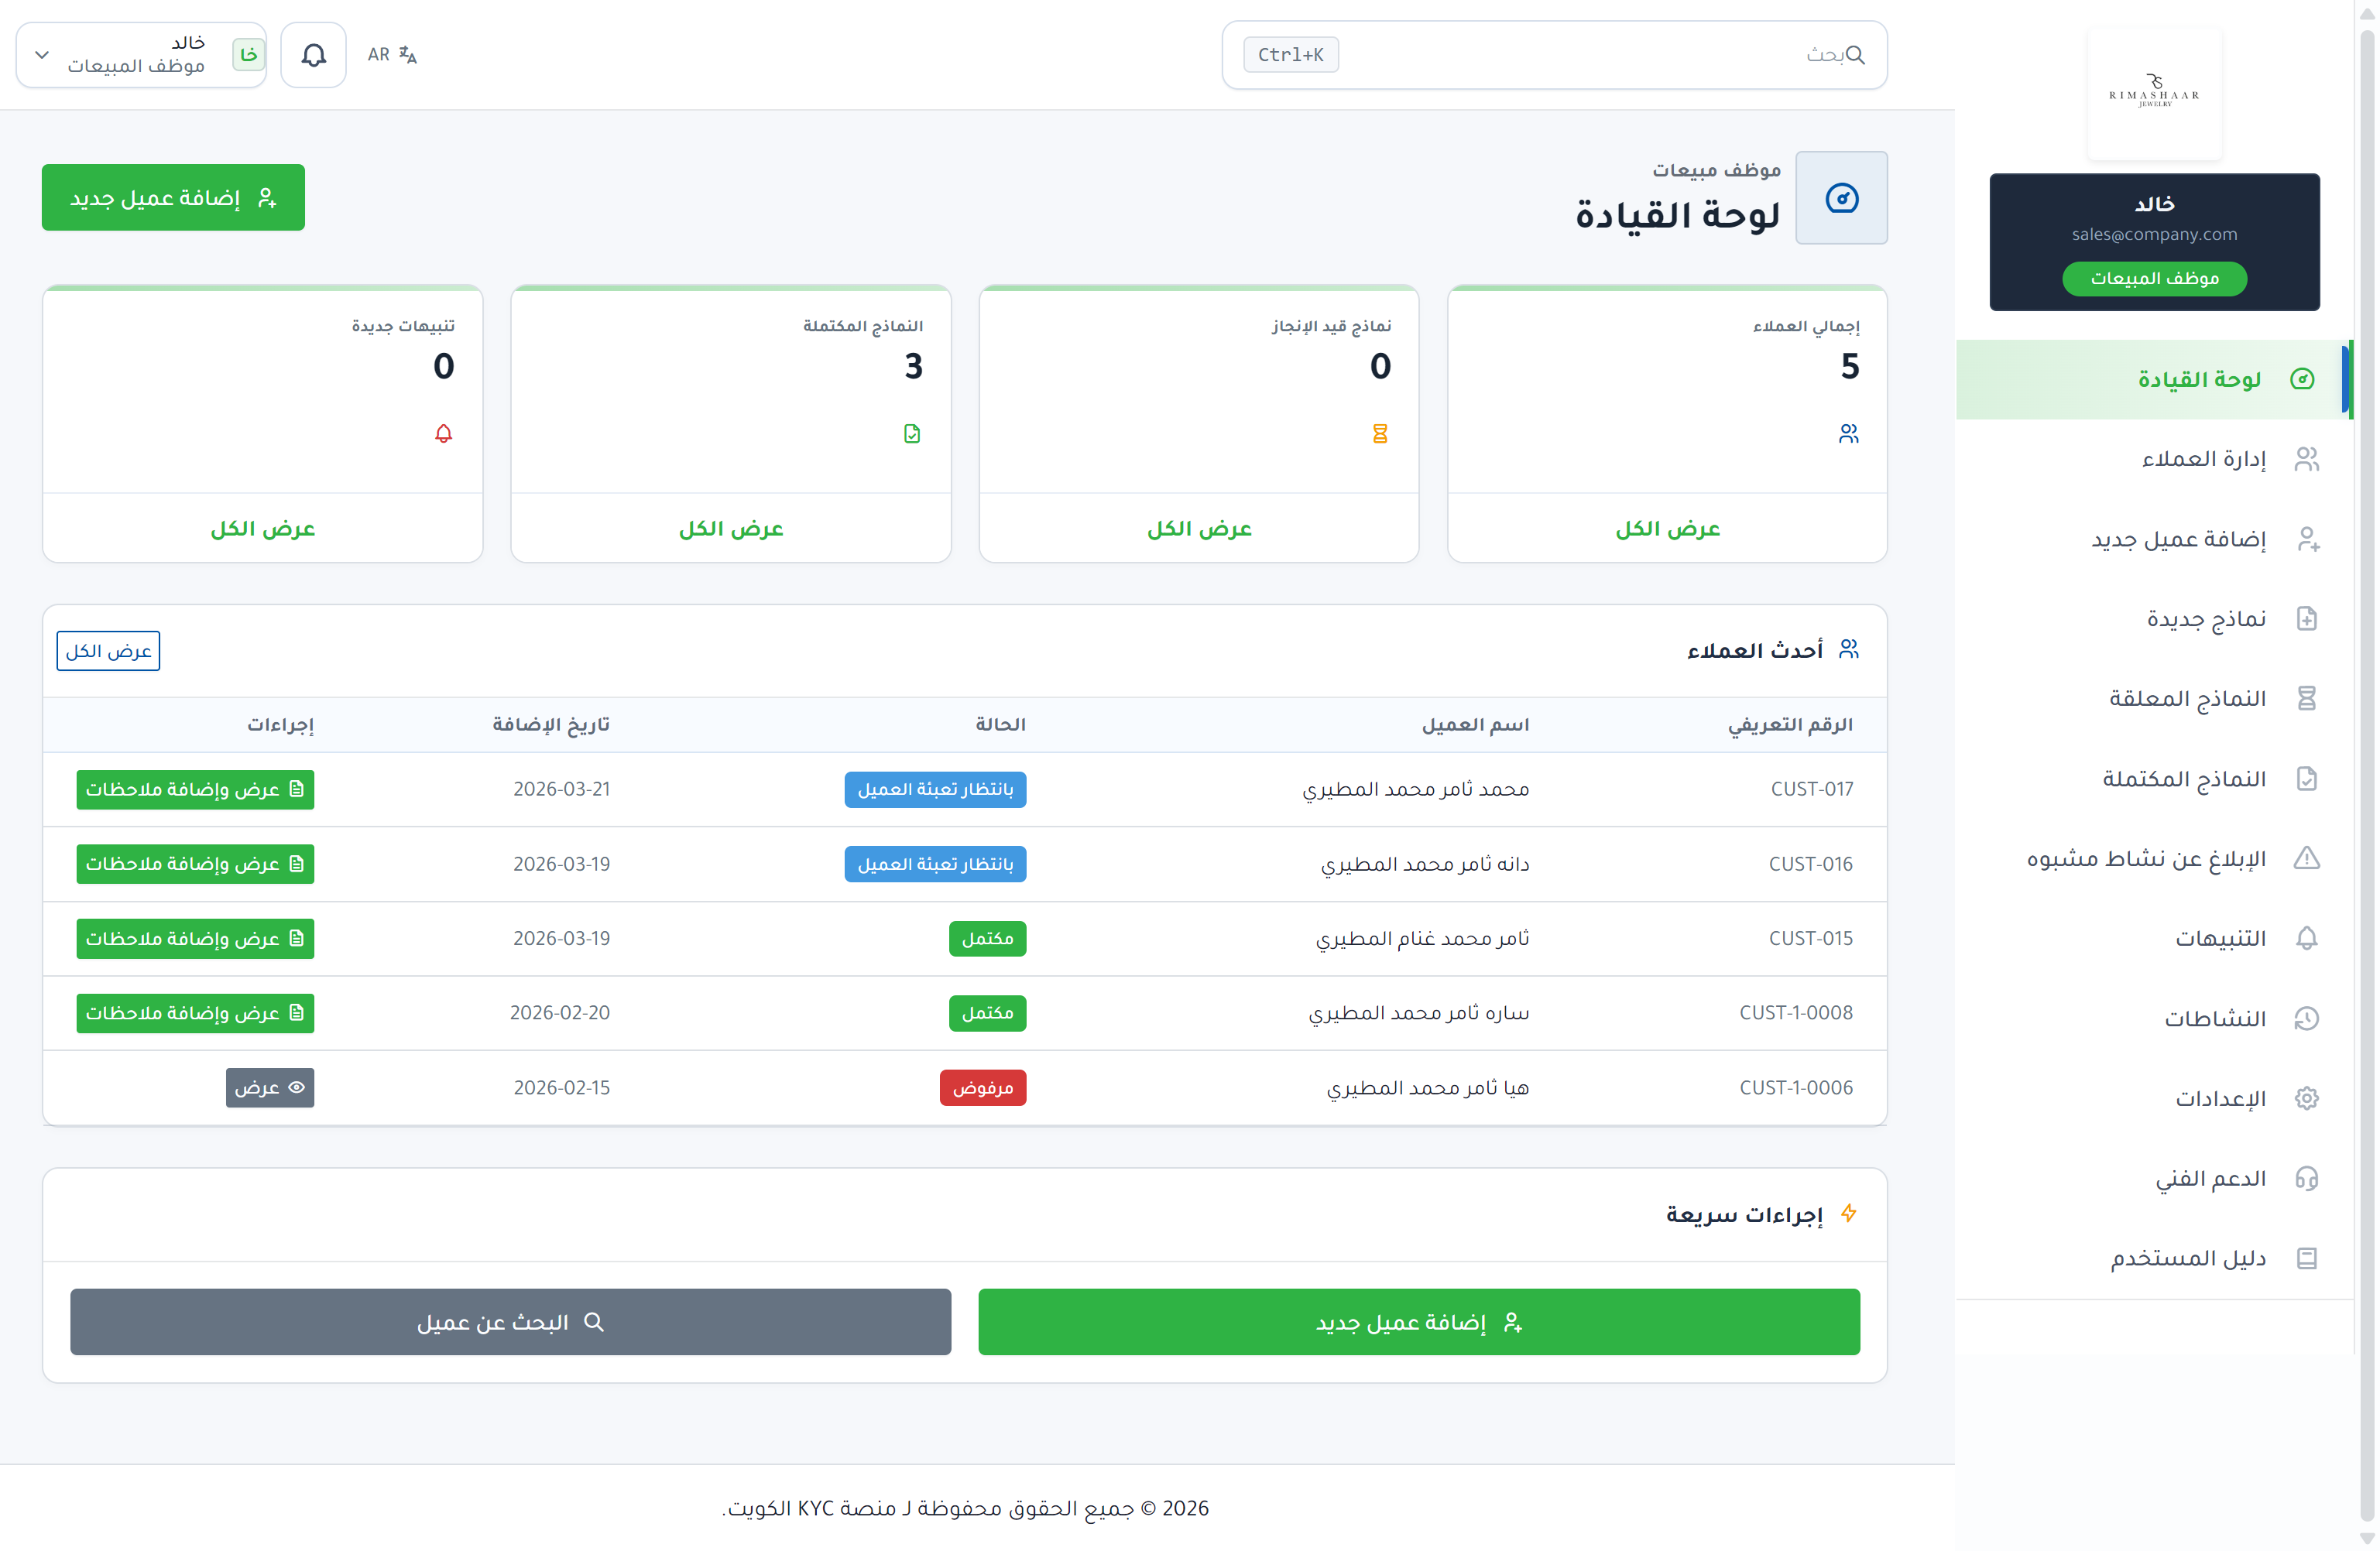Open the user profile dropdown خالد
This screenshot has width=2380, height=1551.
pos(141,55)
